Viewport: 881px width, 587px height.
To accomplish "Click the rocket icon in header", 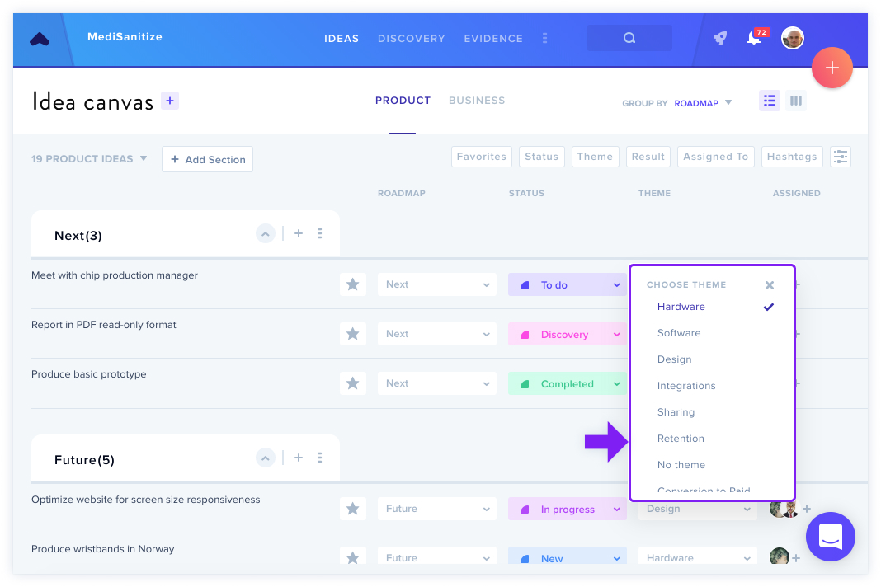I will [x=720, y=38].
